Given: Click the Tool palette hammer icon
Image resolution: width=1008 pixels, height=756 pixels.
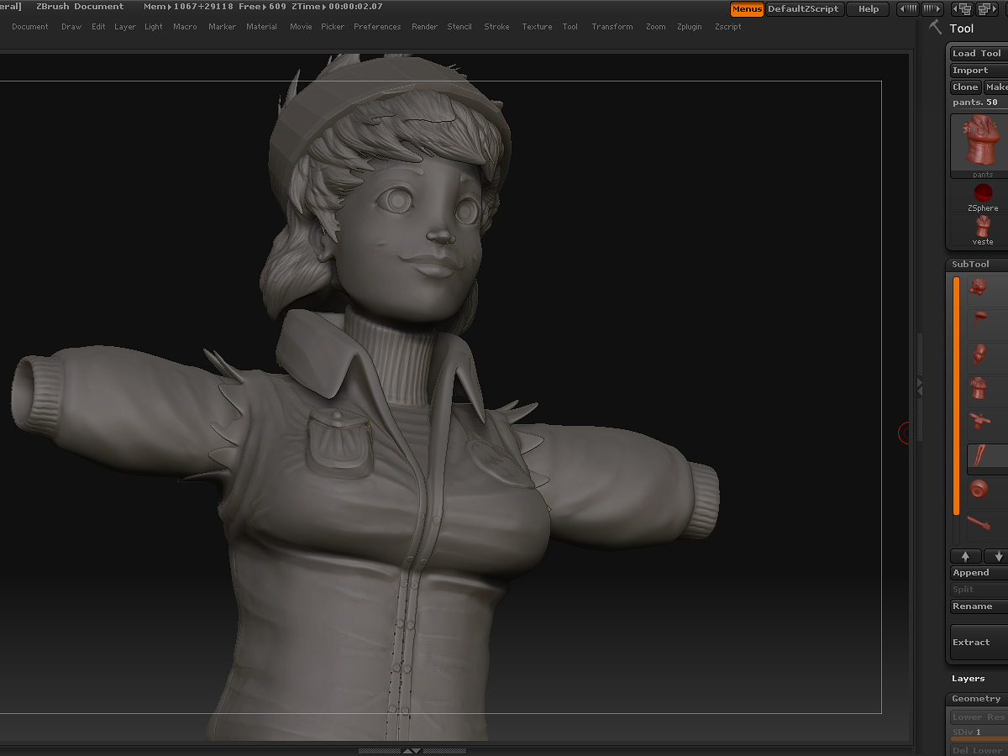Looking at the screenshot, I should (936, 28).
